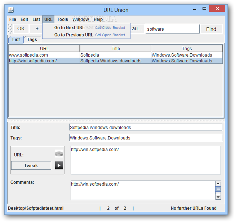The height and width of the screenshot is (222, 235).
Task: Choose Go to Next URL
Action: click(87, 28)
